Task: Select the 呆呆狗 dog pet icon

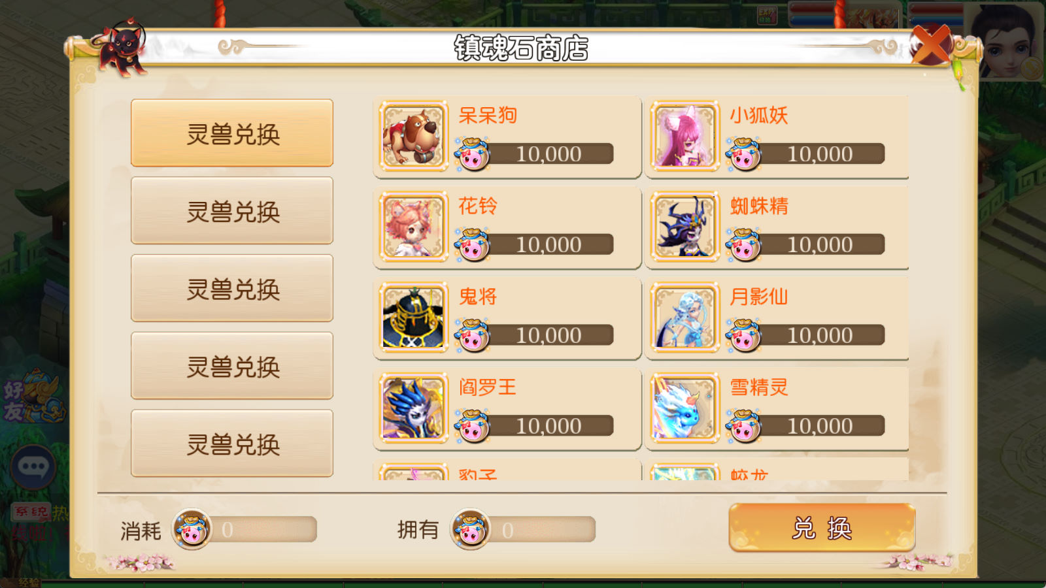Action: (x=413, y=137)
